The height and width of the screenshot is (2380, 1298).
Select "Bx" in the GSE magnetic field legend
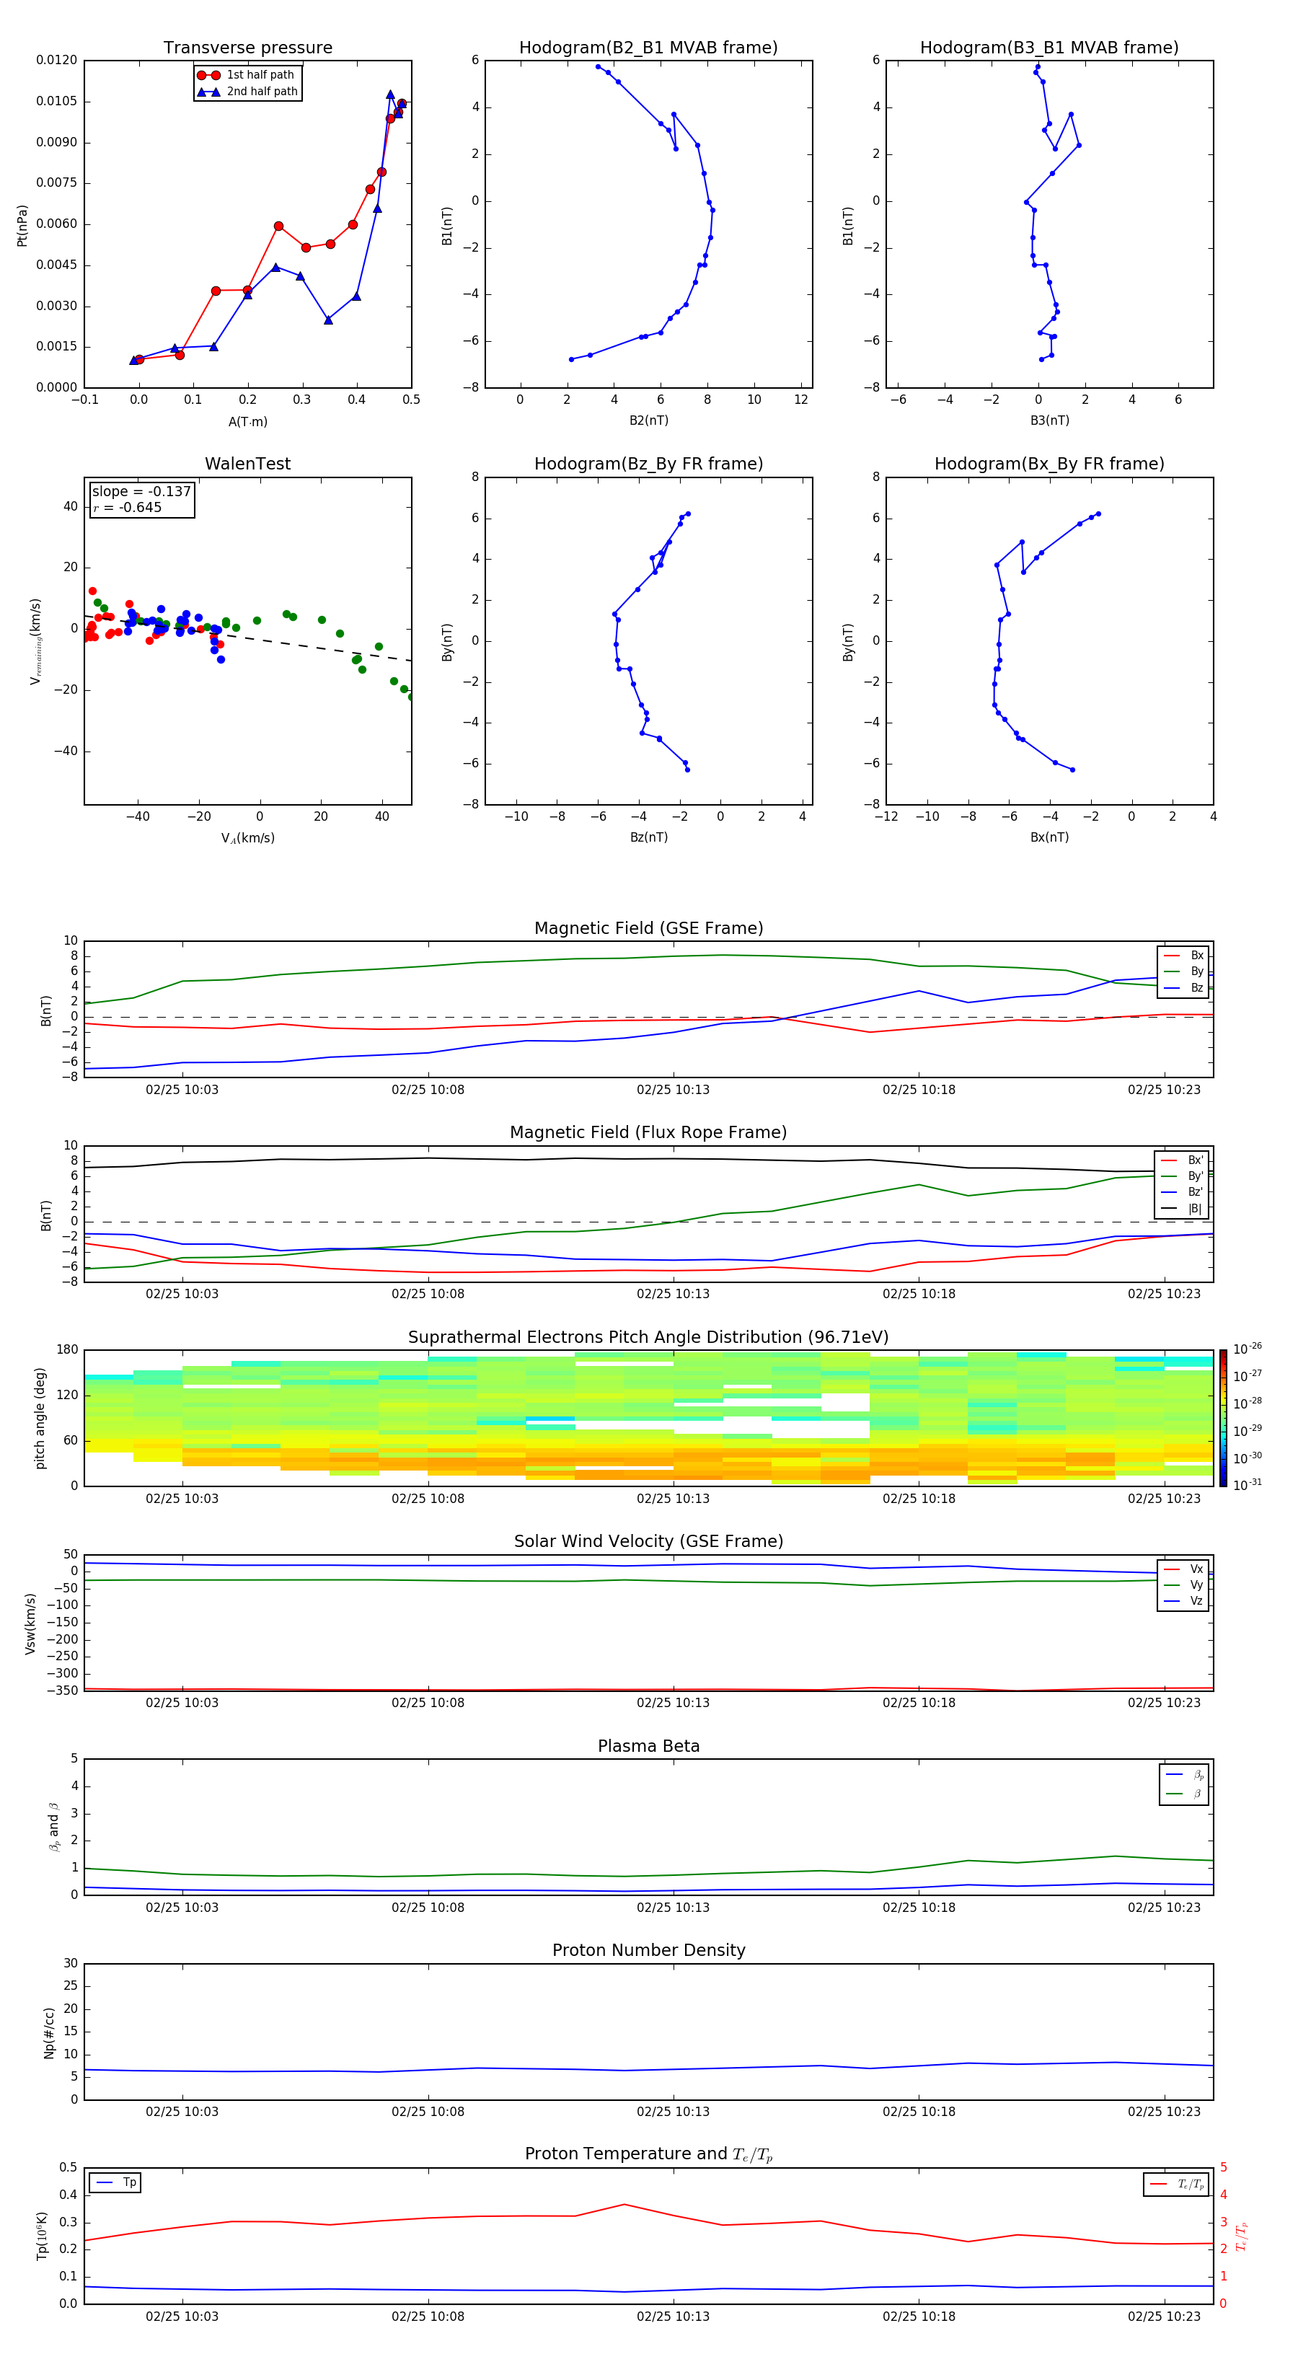(1184, 956)
